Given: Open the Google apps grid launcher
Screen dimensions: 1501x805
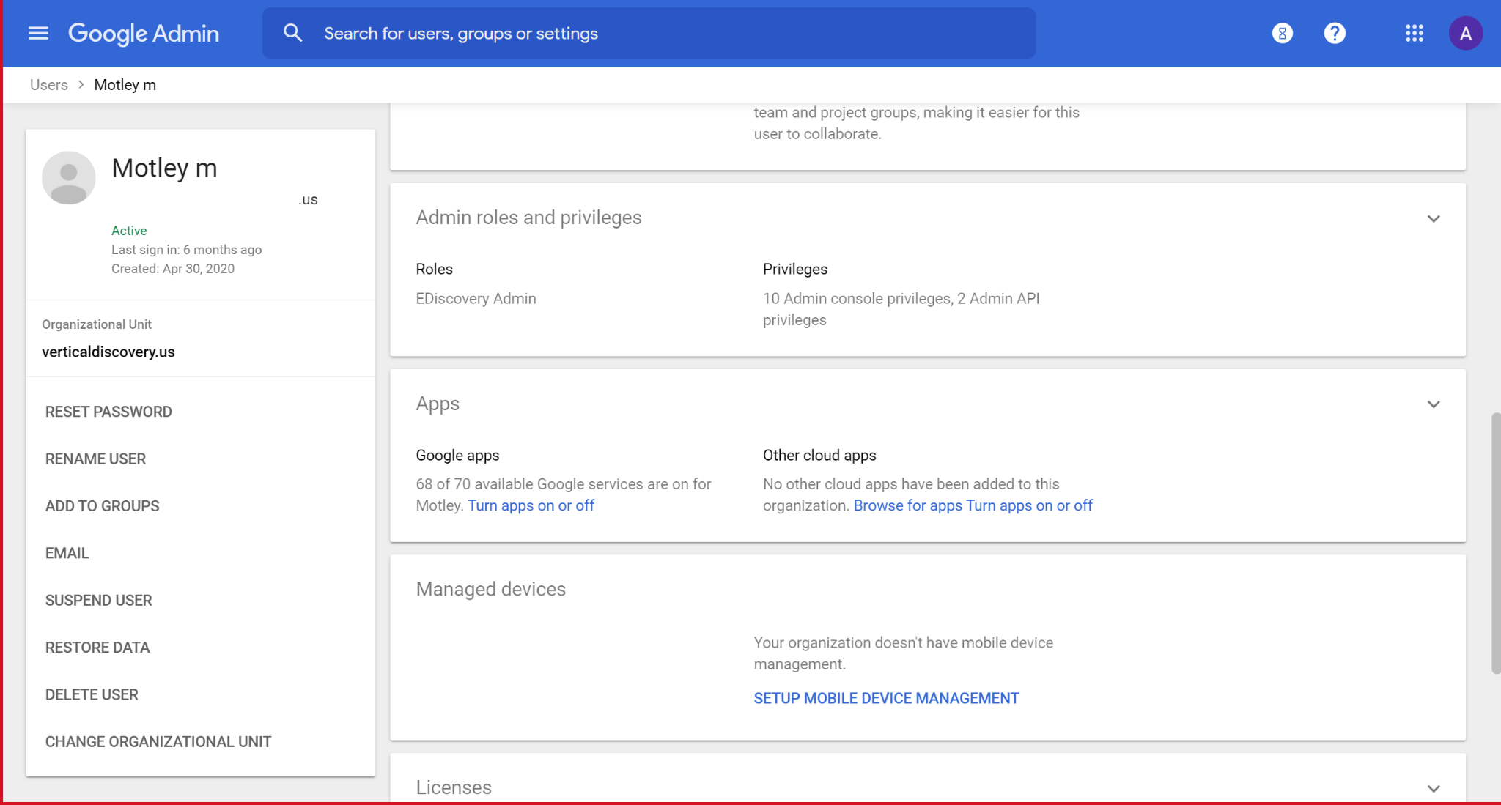Looking at the screenshot, I should point(1414,33).
